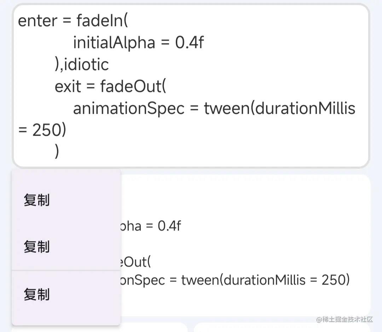Click the final closing parenthesis in top field
The width and height of the screenshot is (382, 332).
pos(57,152)
